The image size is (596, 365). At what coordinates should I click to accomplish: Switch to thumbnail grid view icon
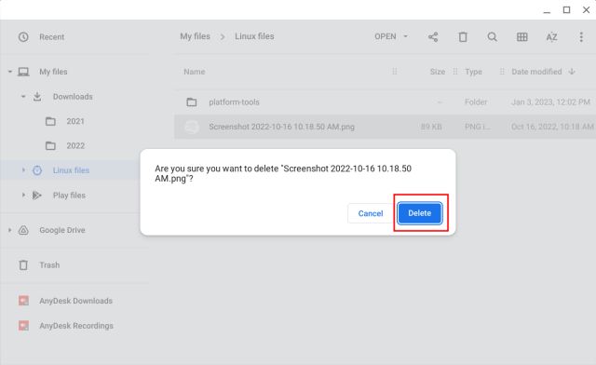pos(521,37)
